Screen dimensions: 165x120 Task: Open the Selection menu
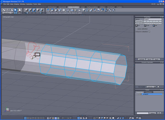coord(30,4)
